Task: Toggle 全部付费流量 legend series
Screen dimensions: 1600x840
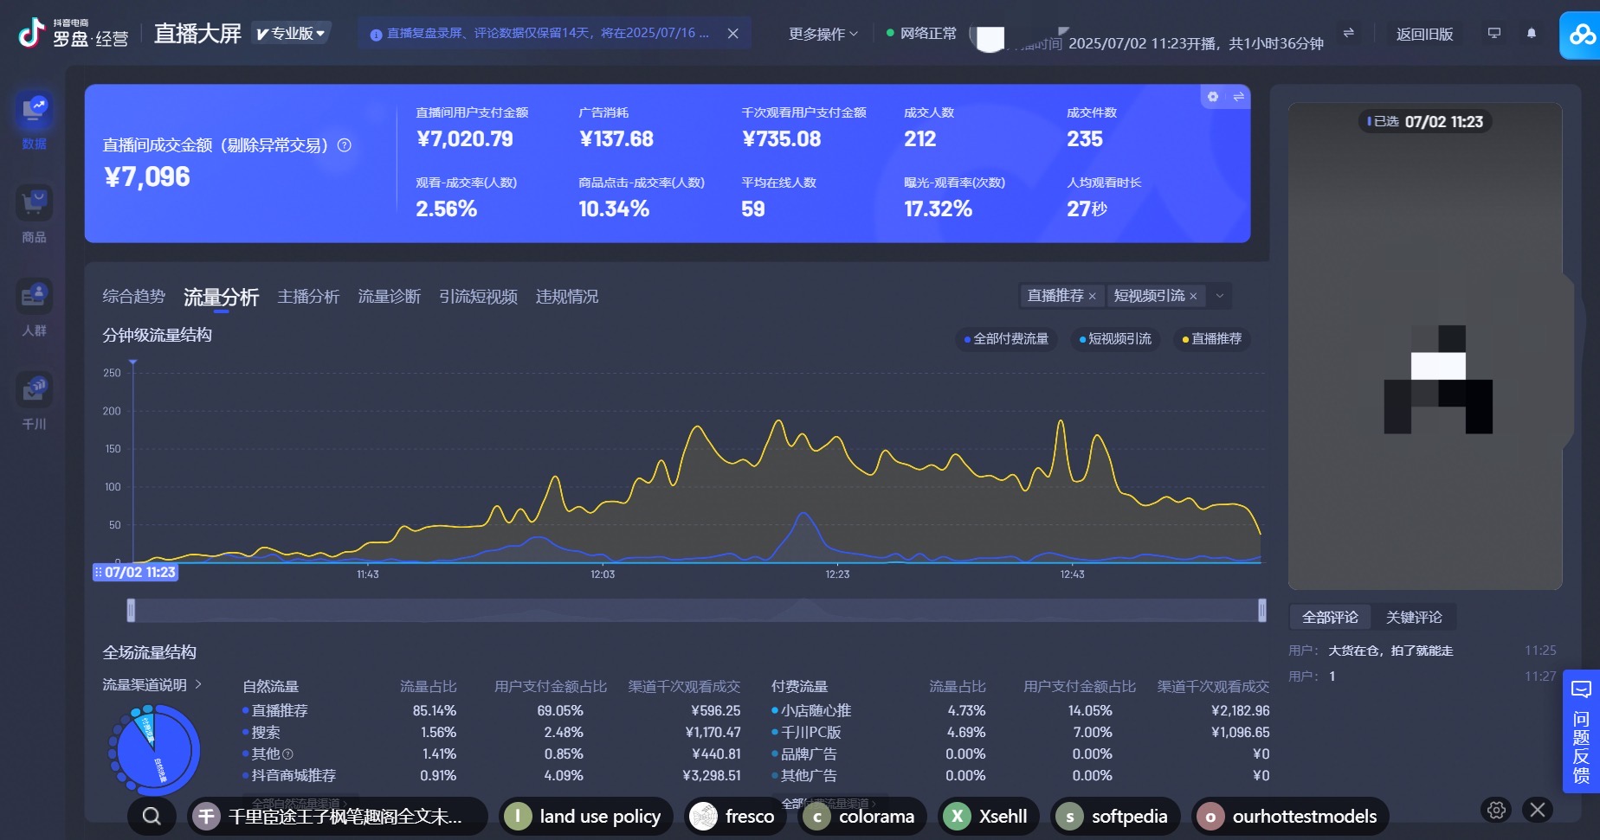Action: coord(1006,339)
